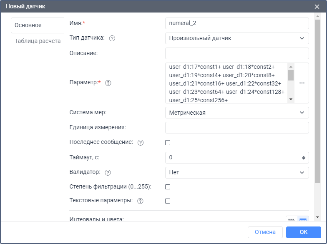This screenshot has width=327, height=244.
Task: Click help icon next to Последнее сообщение
Action: [x=141, y=143]
